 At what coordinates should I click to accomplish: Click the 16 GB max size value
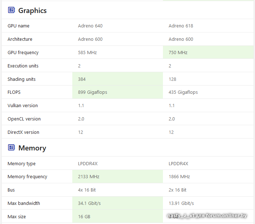click(84, 217)
